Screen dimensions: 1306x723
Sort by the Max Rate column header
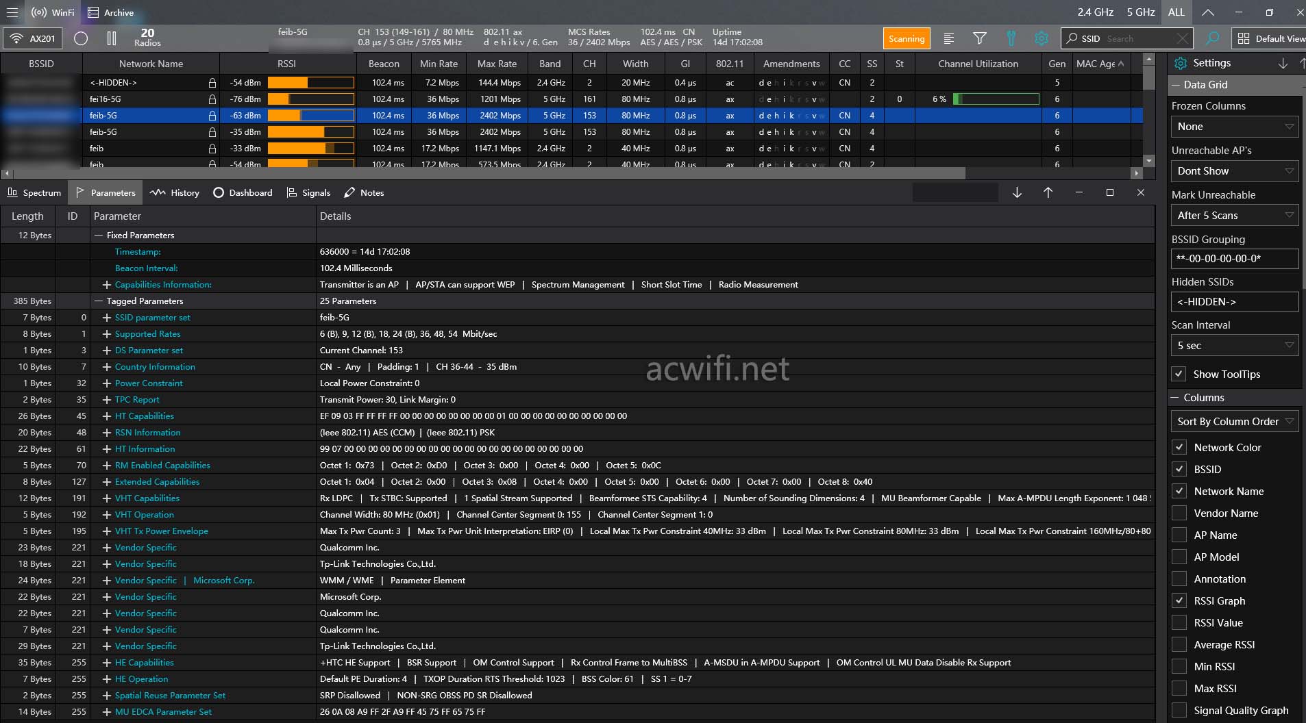[497, 64]
